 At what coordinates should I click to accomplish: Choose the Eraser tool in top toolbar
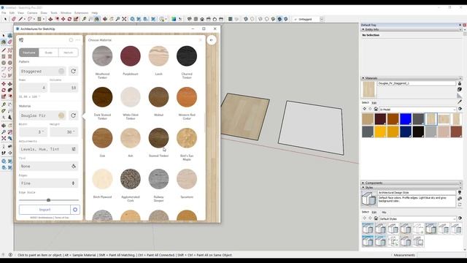coord(14,19)
